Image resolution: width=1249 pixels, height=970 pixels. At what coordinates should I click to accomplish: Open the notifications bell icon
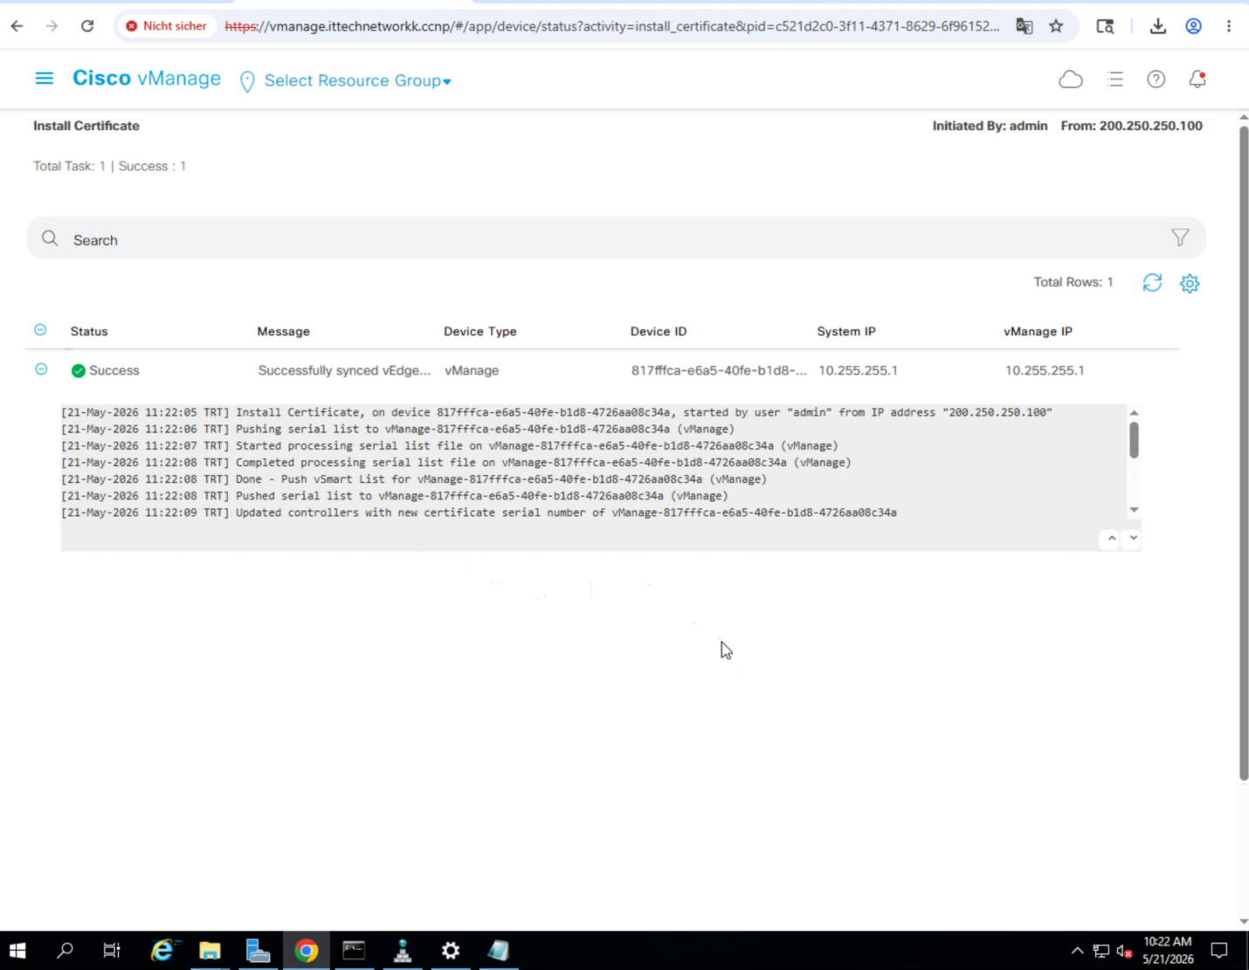pos(1197,79)
